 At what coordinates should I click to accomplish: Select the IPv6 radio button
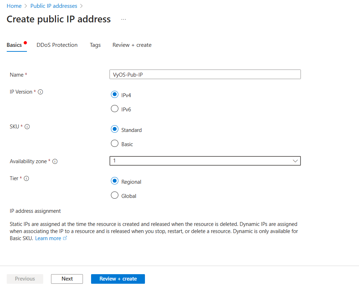pyautogui.click(x=114, y=109)
